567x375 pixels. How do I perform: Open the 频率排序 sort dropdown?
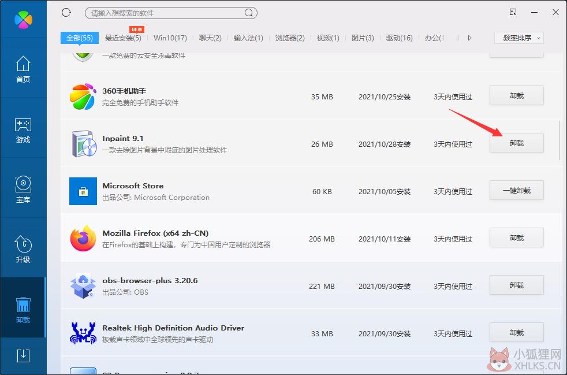point(519,38)
